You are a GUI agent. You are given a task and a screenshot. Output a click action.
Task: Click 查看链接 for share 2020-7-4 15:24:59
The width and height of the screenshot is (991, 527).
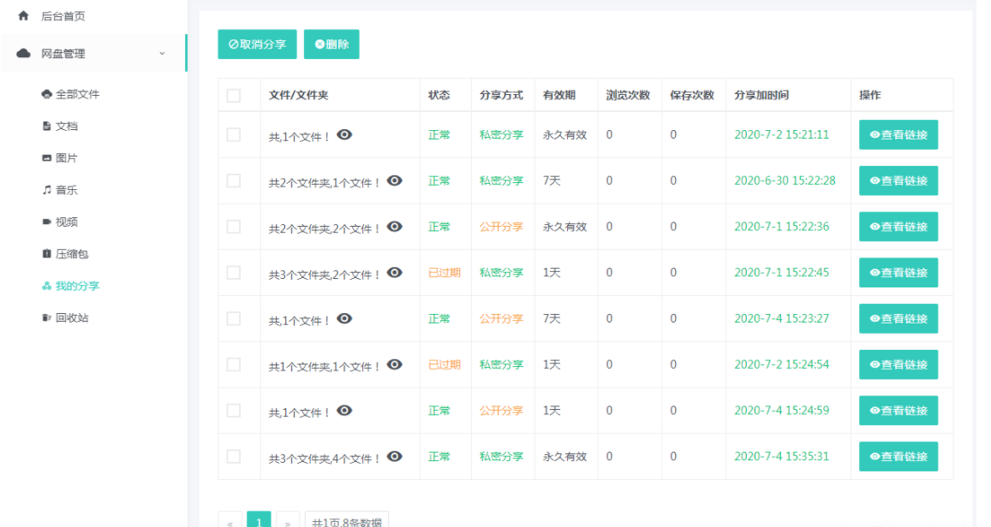coord(898,411)
